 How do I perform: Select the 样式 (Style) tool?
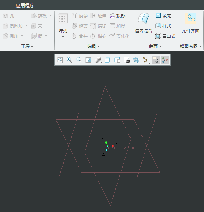163,26
